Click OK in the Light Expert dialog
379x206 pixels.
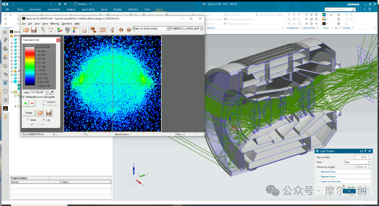[x=349, y=191]
